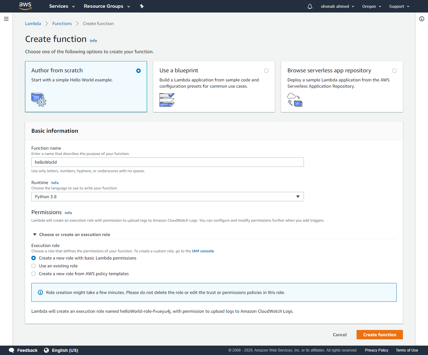Image resolution: width=428 pixels, height=355 pixels.
Task: Click Info link next to Create function heading
Action: coord(93,41)
